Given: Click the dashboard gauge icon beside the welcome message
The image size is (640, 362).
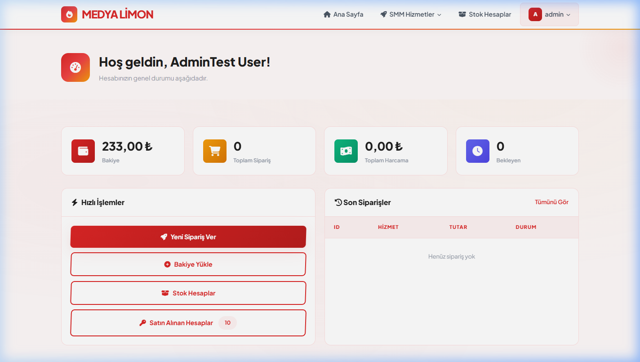Looking at the screenshot, I should 75,67.
